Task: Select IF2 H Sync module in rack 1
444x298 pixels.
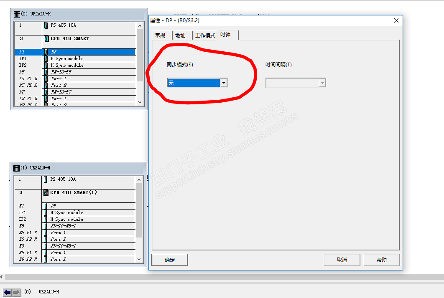Action: pos(75,220)
